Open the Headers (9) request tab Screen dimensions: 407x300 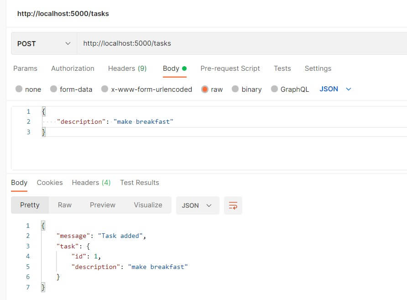(x=127, y=68)
